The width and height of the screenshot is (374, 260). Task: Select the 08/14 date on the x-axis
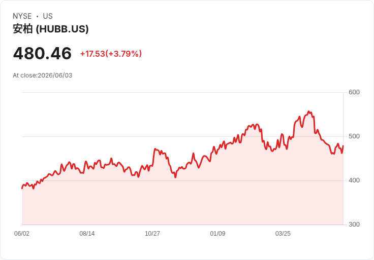point(87,234)
